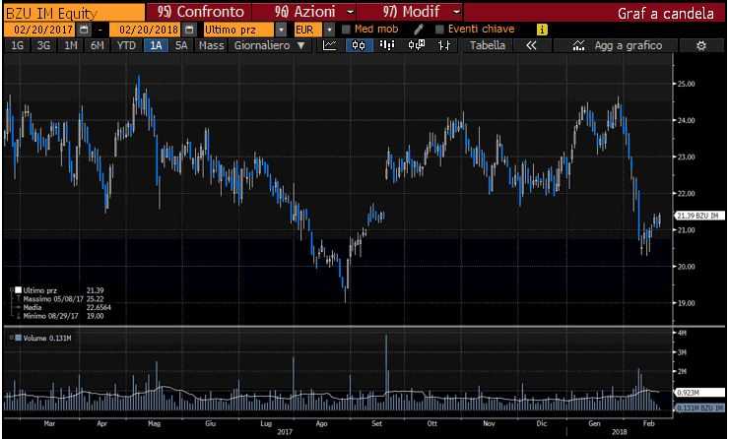Image resolution: width=729 pixels, height=439 pixels.
Task: Click the 95) Confronto button
Action: (x=199, y=12)
